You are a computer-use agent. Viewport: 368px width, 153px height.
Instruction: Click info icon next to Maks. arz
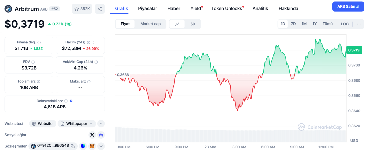[x=89, y=82]
